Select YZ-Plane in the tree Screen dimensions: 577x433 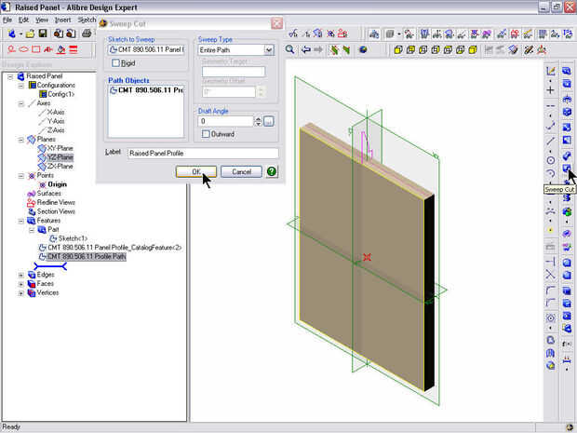point(60,157)
